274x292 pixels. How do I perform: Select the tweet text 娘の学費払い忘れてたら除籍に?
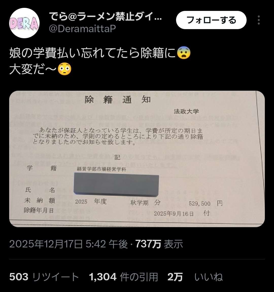tap(93, 53)
